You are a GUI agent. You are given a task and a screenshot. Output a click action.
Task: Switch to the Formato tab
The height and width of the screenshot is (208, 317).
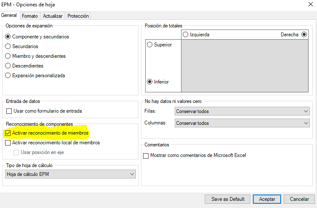pos(30,16)
